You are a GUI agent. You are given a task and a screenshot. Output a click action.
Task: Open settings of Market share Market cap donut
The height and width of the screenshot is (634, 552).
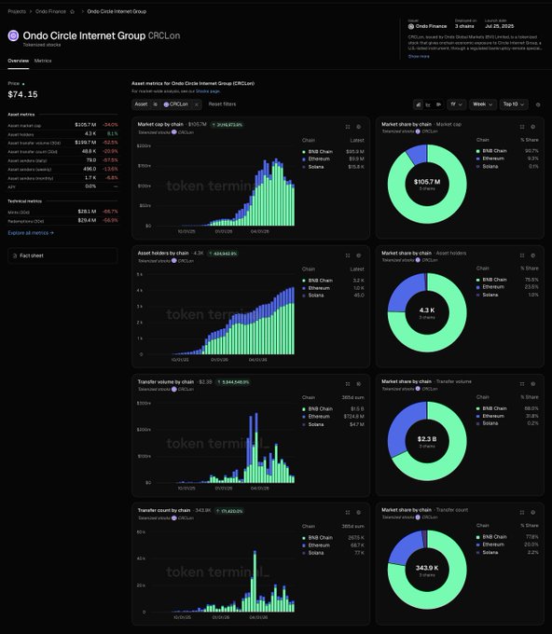point(533,127)
